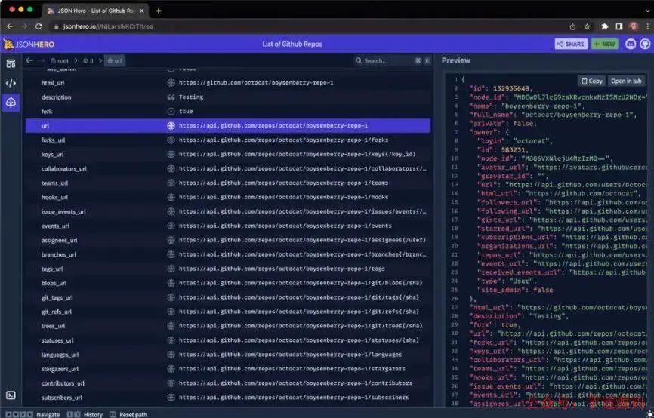Image resolution: width=654 pixels, height=418 pixels.
Task: Open the column view sidebar icon
Action: [11, 64]
